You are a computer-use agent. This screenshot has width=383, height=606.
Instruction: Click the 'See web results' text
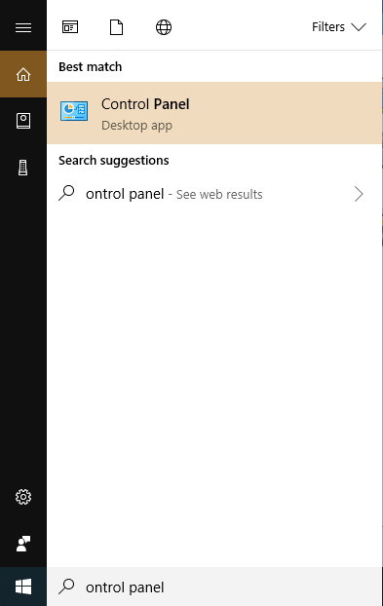pos(219,195)
